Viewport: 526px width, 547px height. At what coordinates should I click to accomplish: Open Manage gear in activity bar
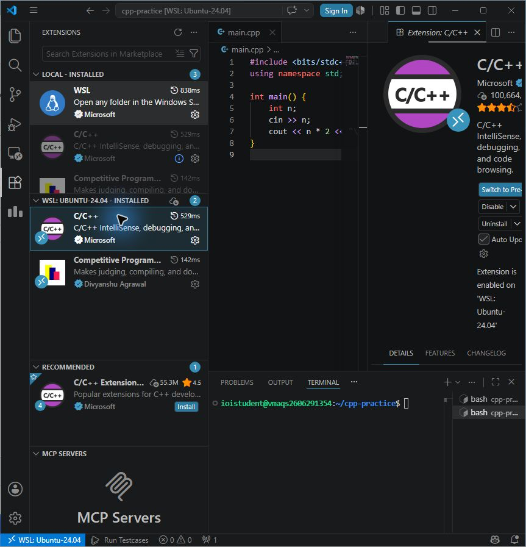pyautogui.click(x=15, y=518)
